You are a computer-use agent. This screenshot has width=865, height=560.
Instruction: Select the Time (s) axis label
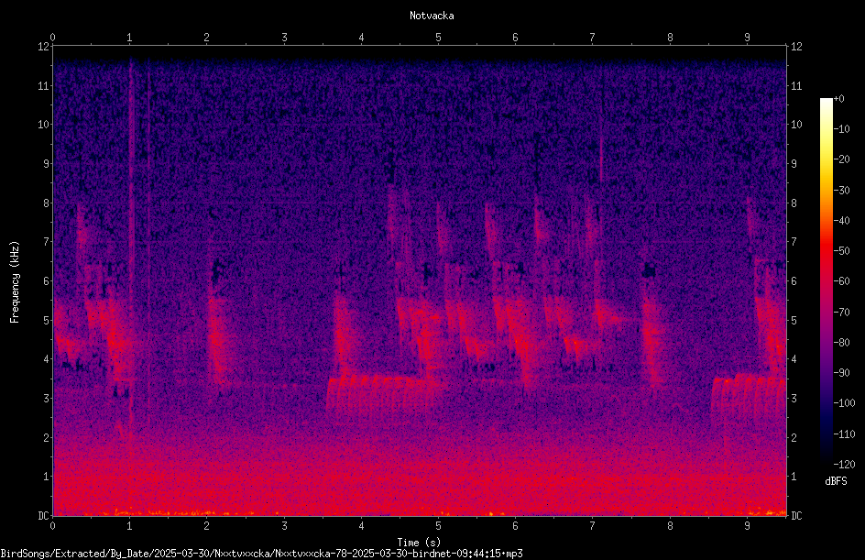(x=419, y=543)
